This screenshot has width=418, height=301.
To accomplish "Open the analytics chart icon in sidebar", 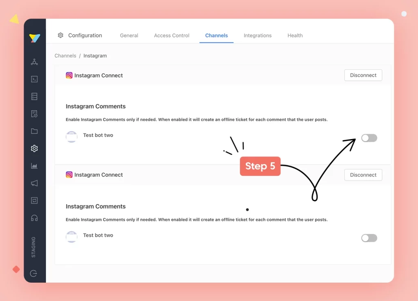I will [34, 166].
